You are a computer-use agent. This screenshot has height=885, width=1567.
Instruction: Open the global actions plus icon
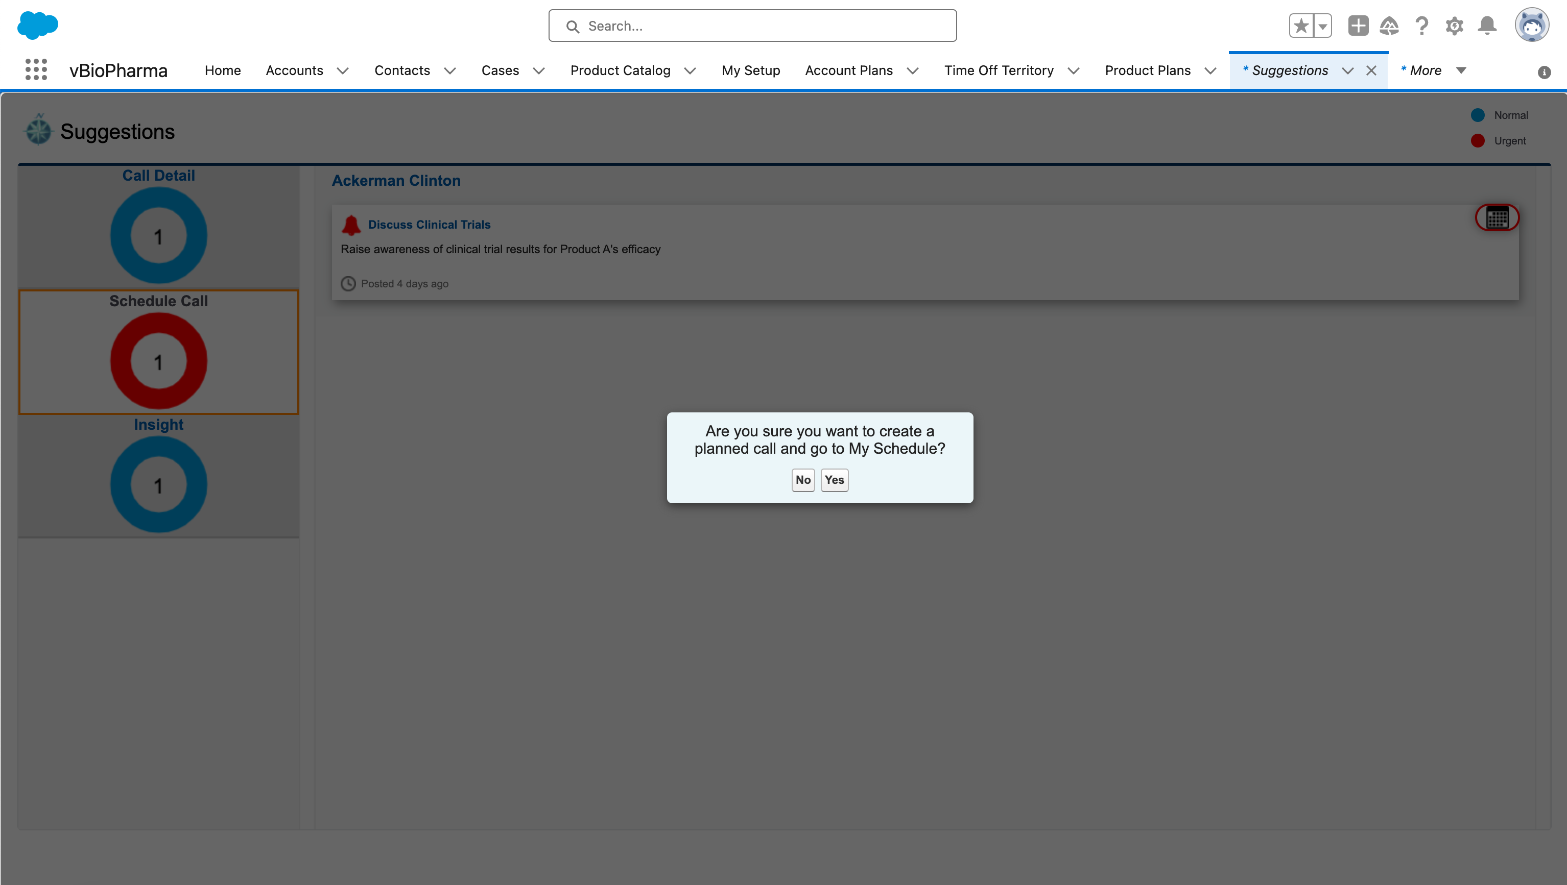click(1358, 26)
